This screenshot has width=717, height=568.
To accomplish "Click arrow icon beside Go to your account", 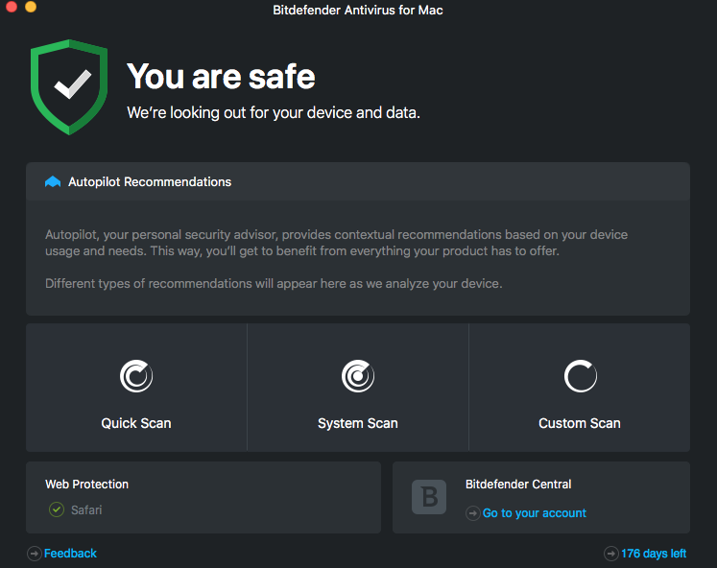I will (472, 513).
